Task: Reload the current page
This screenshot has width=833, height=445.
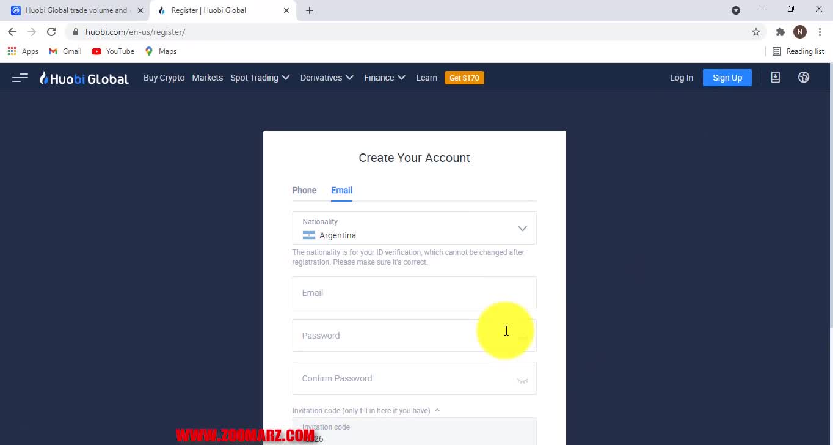Action: pos(51,32)
